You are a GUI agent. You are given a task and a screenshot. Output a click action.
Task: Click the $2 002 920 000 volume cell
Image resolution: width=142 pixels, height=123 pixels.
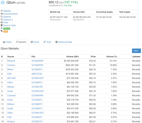click(71, 61)
